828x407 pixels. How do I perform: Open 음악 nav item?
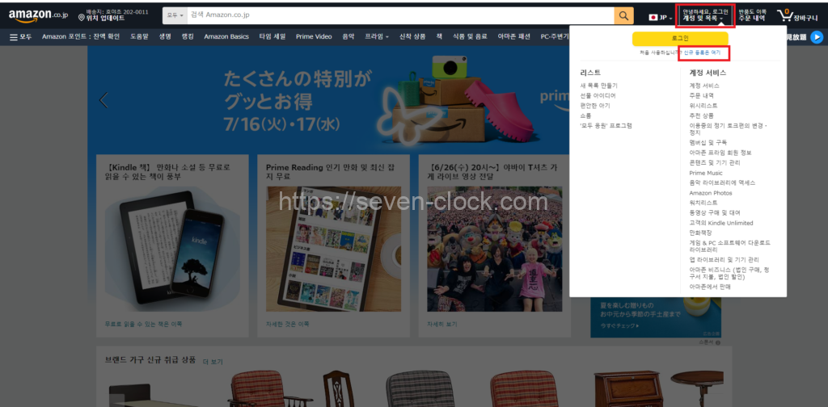(348, 37)
